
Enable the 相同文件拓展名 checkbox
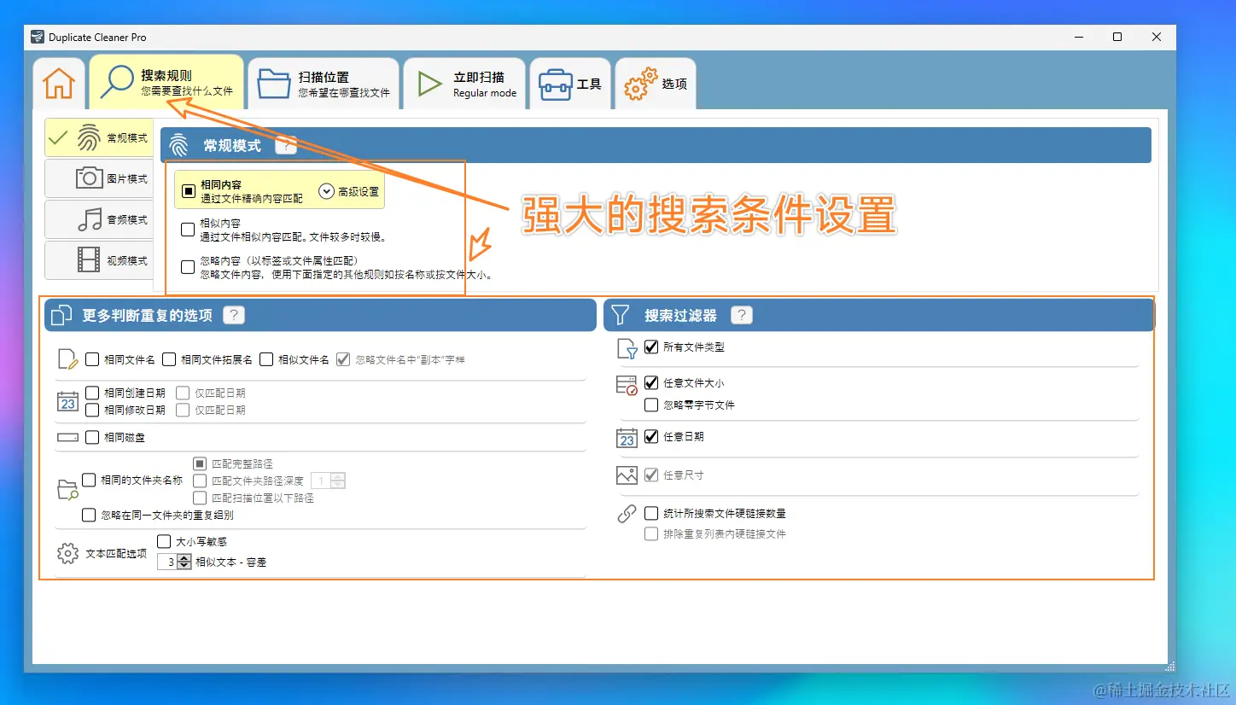[169, 359]
